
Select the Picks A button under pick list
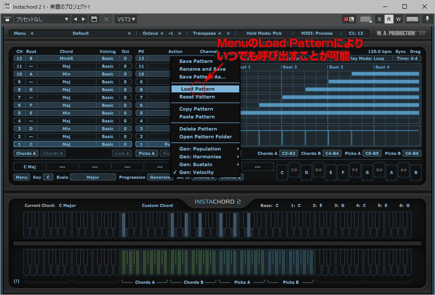[147, 153]
